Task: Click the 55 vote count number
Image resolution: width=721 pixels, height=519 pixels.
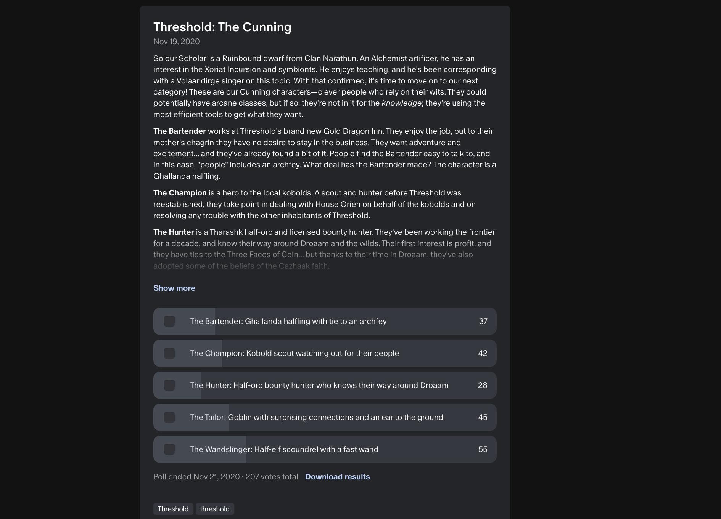Action: (x=483, y=449)
